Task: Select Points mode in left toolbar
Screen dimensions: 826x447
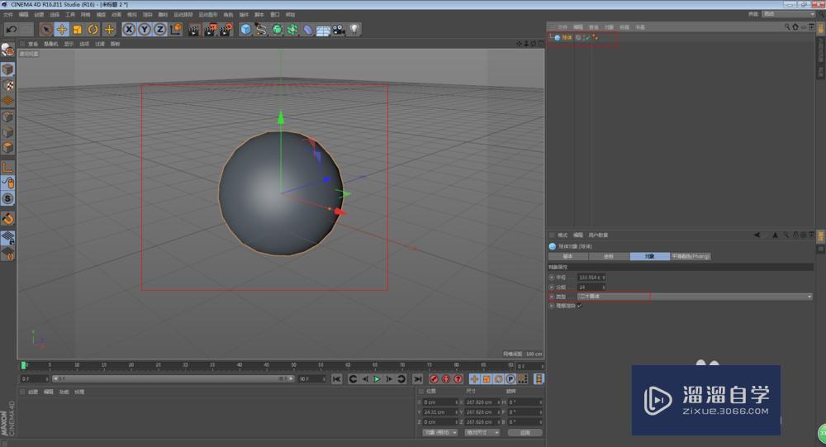Action: [x=7, y=117]
